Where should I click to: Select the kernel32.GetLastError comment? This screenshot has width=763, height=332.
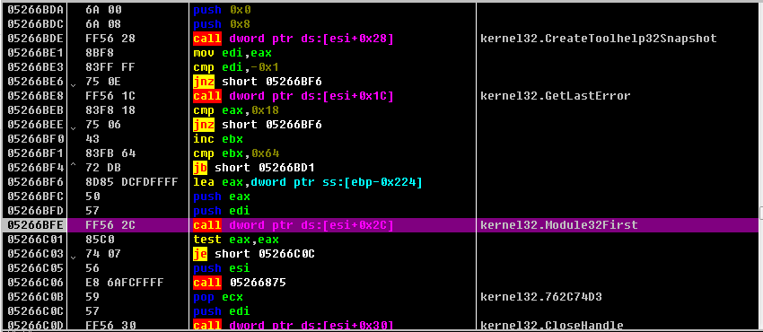coord(556,96)
